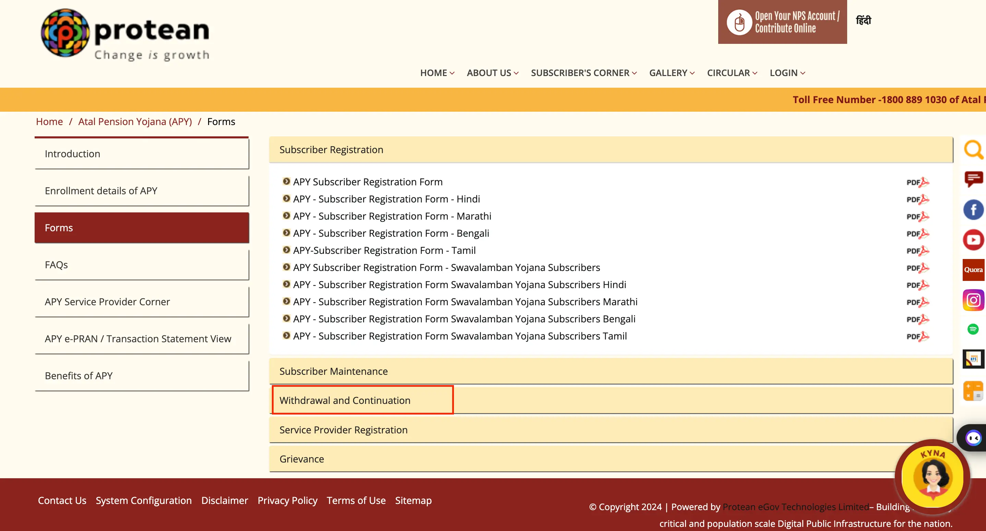
Task: Click the Toll Free Number ticker text
Action: pos(889,100)
